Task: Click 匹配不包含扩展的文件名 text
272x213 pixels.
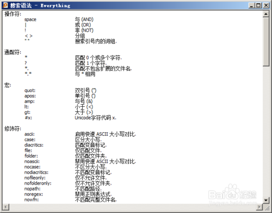Action: click(x=103, y=69)
